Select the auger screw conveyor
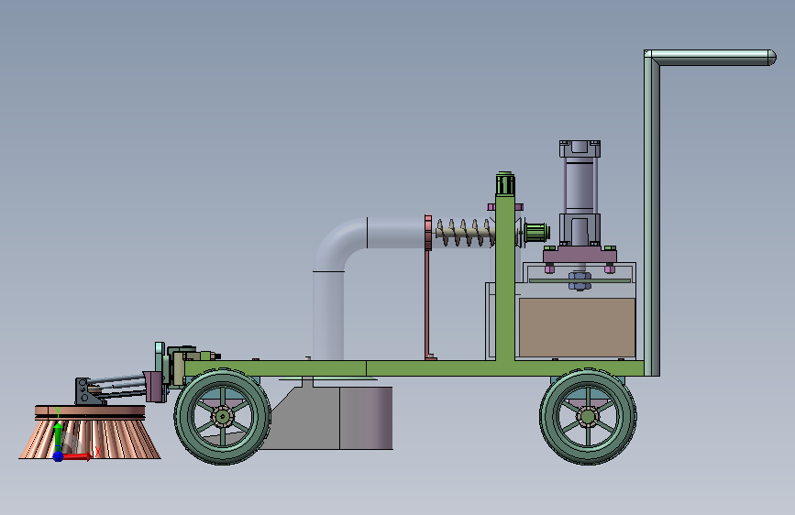Image resolution: width=795 pixels, height=515 pixels. tap(464, 233)
